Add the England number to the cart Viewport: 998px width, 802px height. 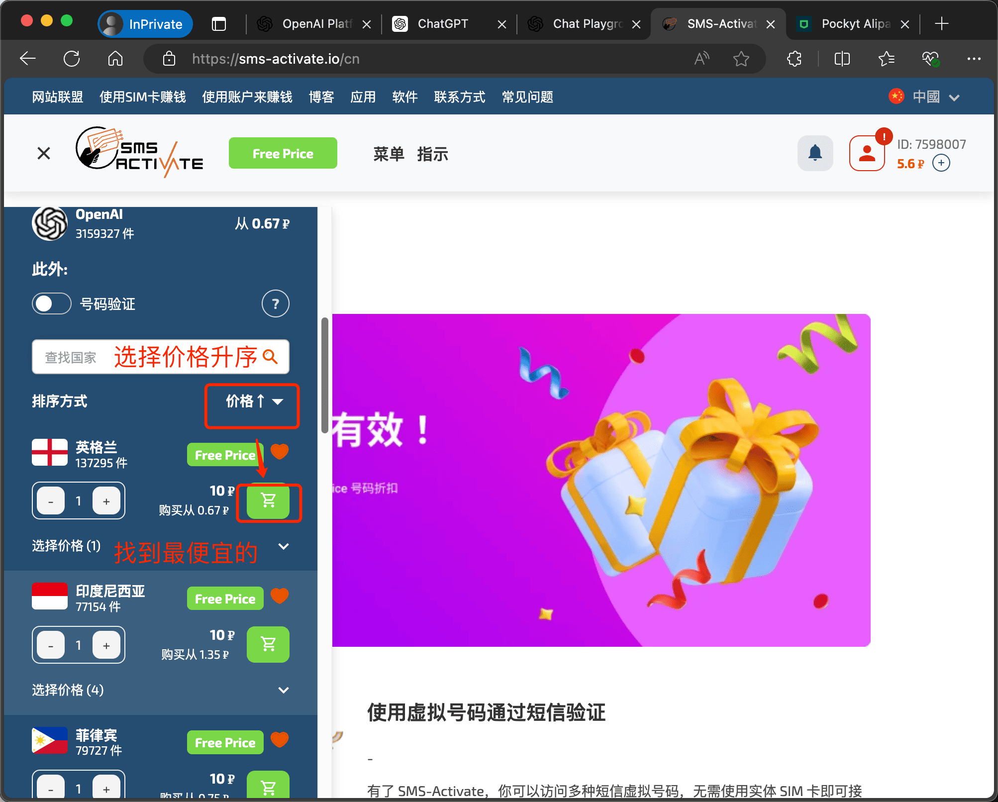tap(268, 501)
